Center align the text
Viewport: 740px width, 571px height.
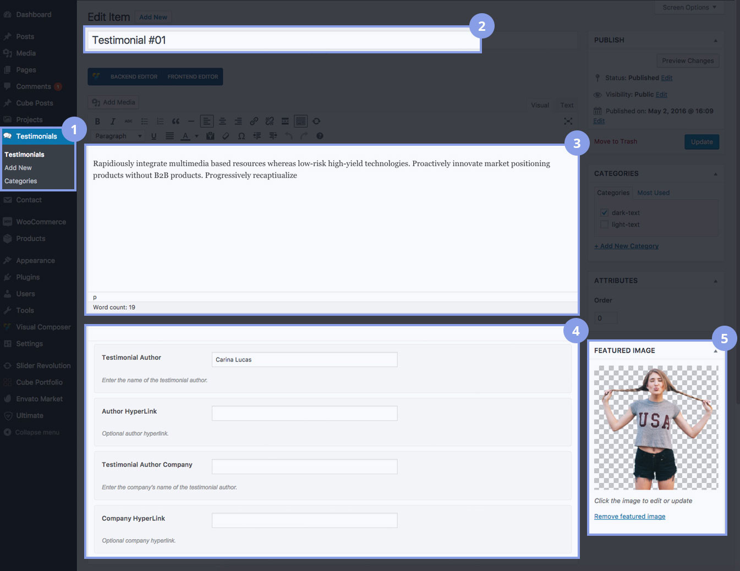click(222, 122)
